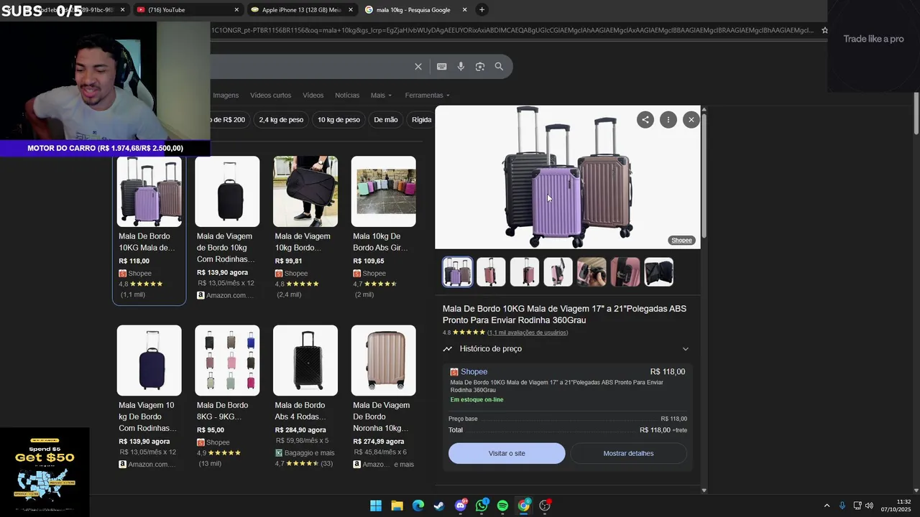The image size is (920, 517).
Task: Launch Microsoft Edge from the taskbar
Action: click(x=418, y=506)
